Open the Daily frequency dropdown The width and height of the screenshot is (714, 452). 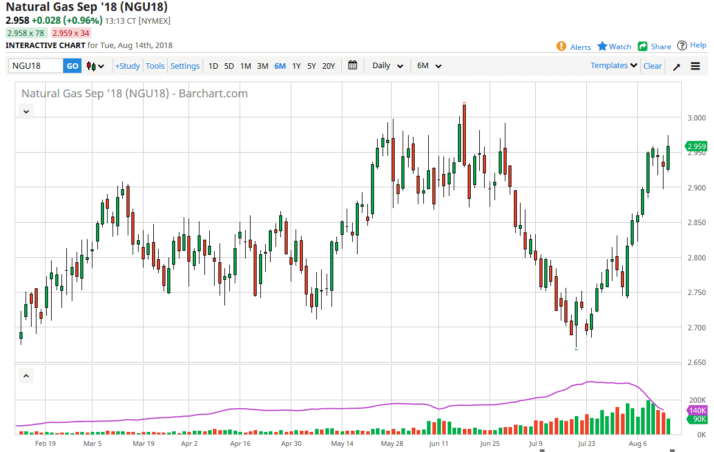point(387,66)
